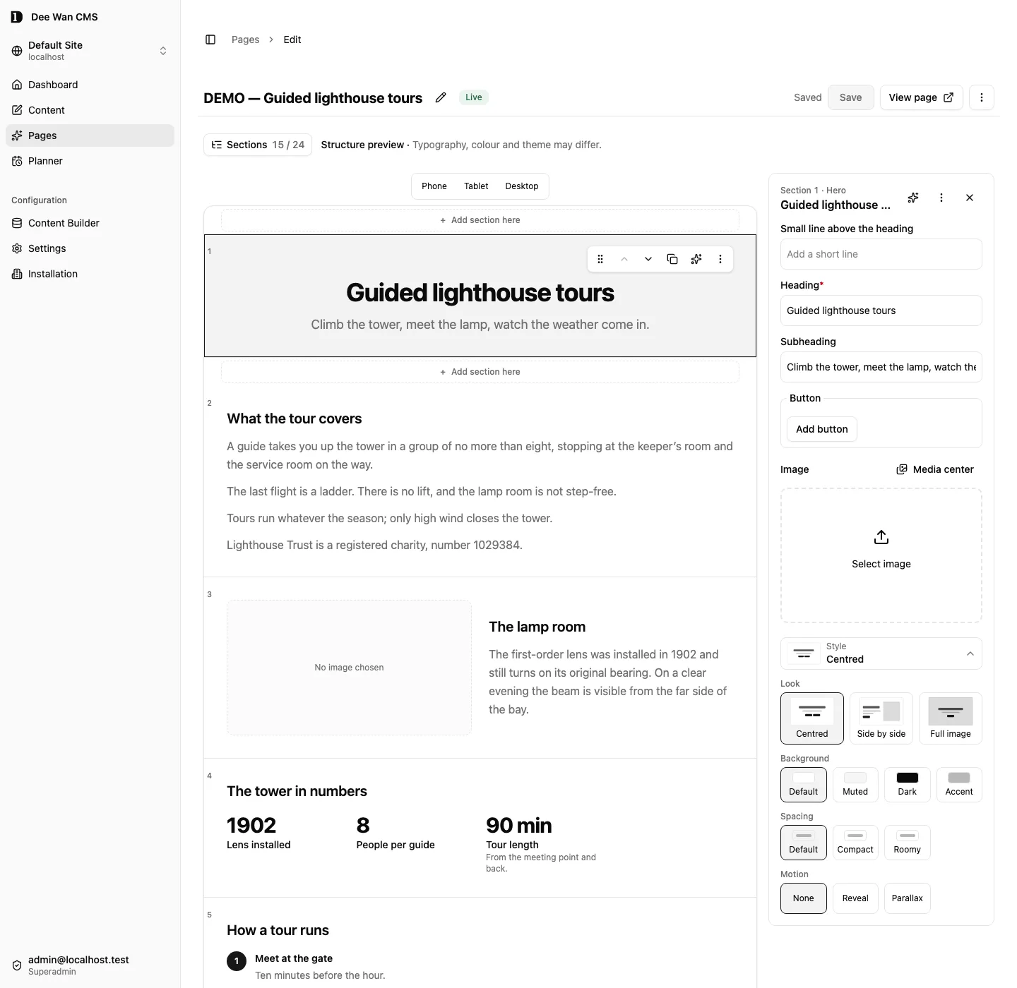Click the pencil icon to rename page
Viewport: 1017px width, 988px height.
coord(441,97)
